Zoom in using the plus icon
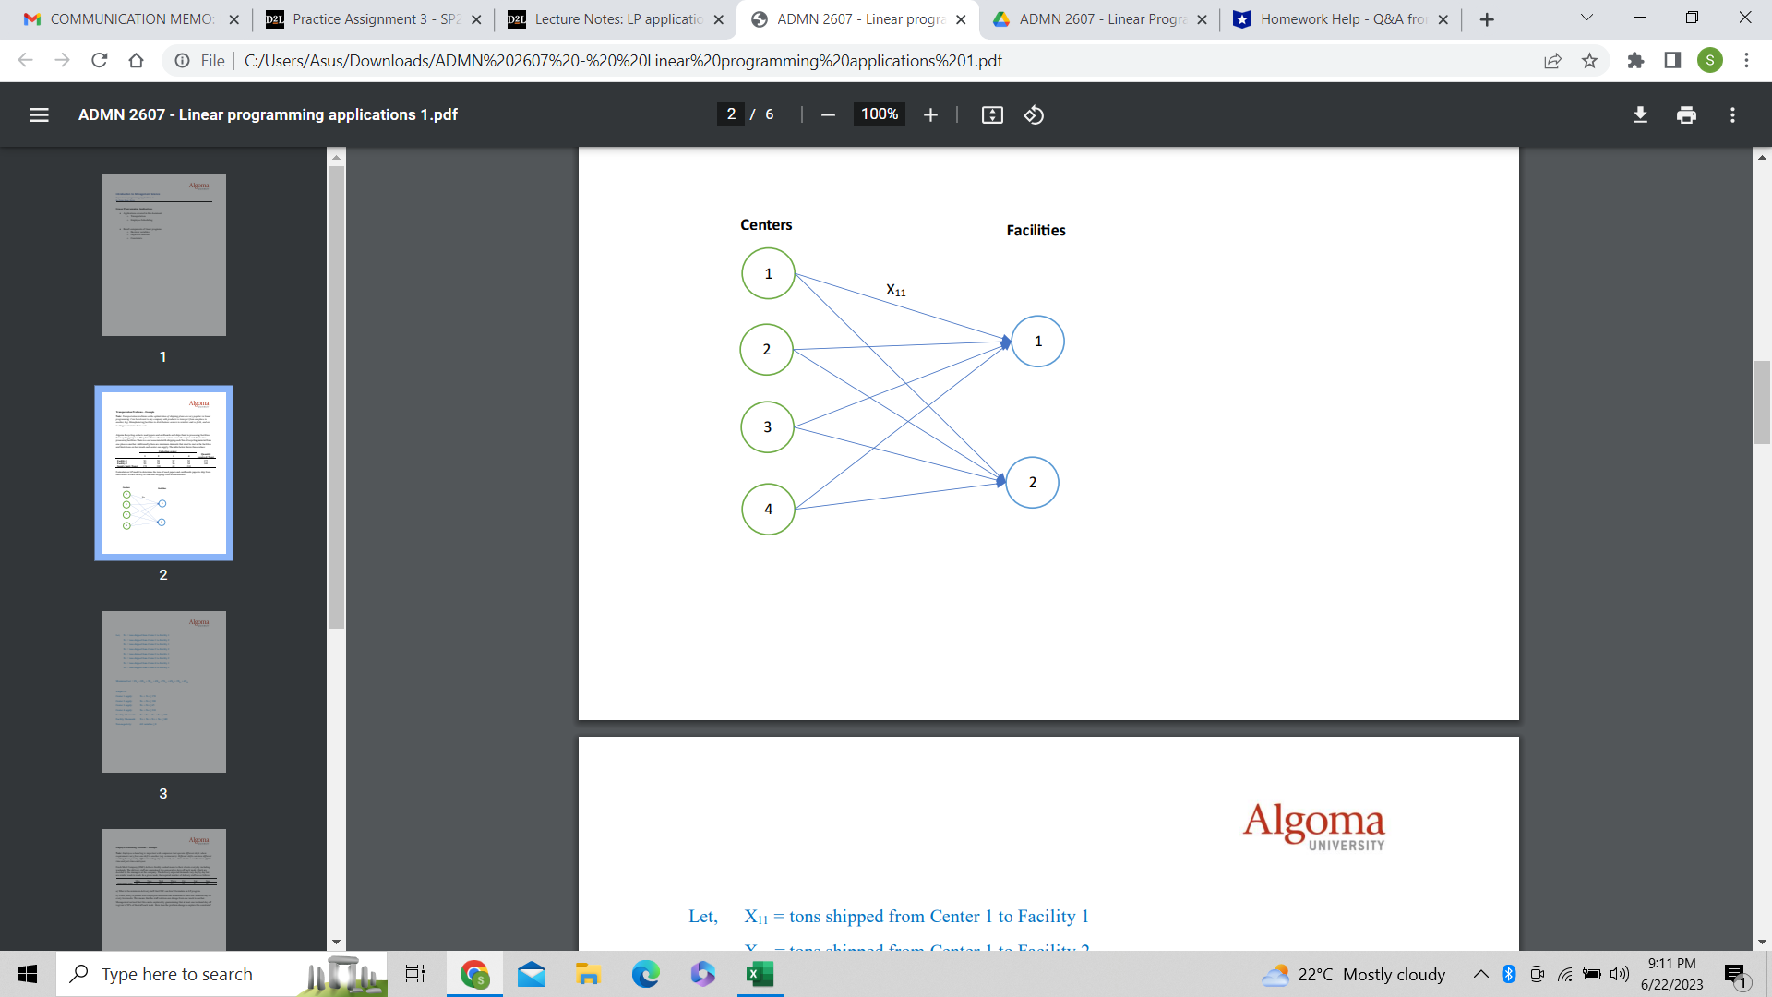 pyautogui.click(x=930, y=114)
